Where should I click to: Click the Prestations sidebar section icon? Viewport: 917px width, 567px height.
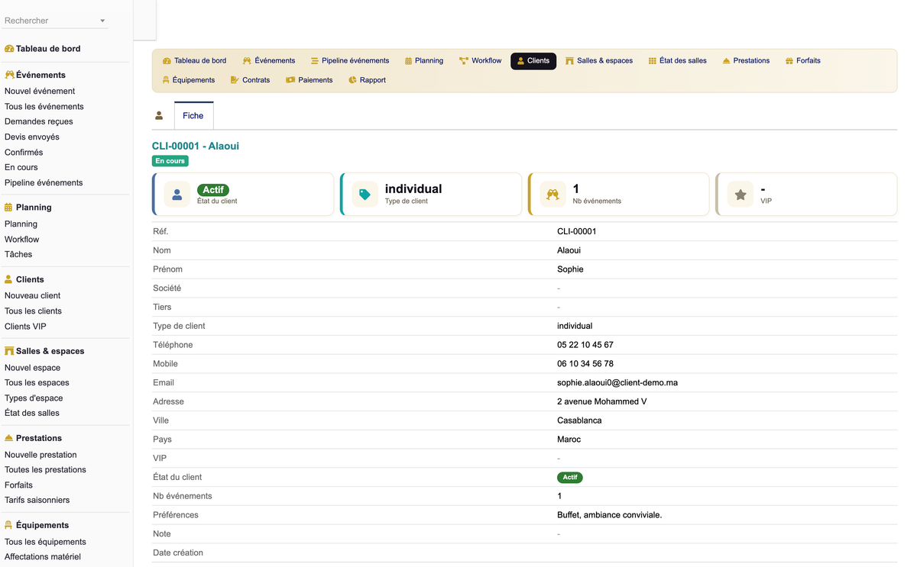pyautogui.click(x=9, y=438)
